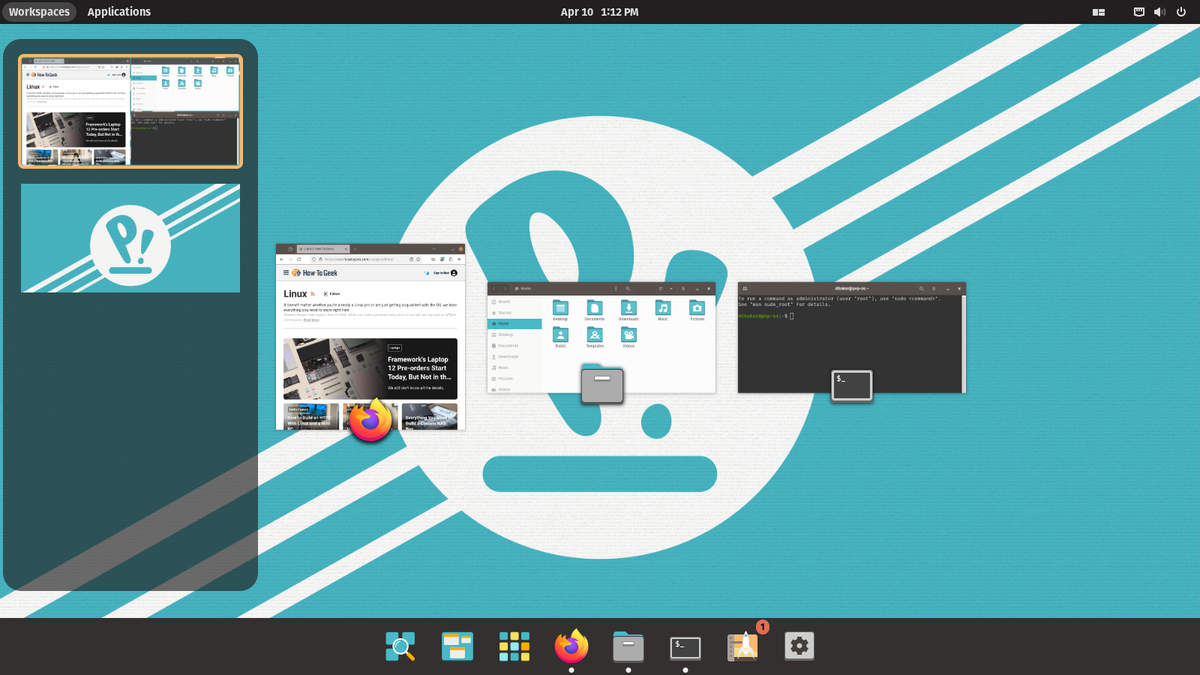Open Settings gear in the dock

[x=799, y=646]
